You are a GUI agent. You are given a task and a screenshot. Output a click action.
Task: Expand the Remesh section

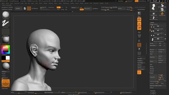[152, 71]
